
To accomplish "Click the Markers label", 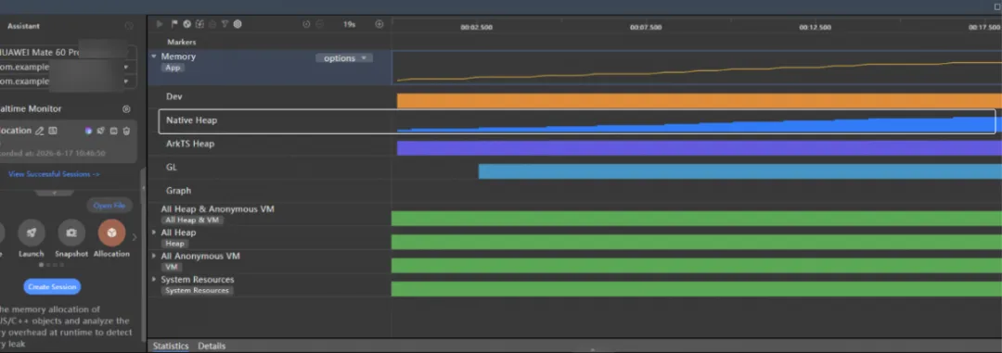I will [x=182, y=42].
